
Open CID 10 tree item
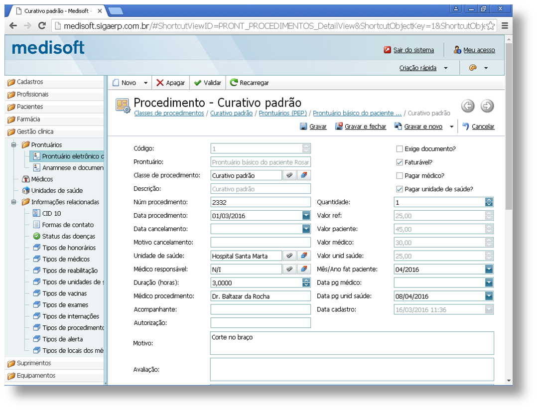click(47, 213)
